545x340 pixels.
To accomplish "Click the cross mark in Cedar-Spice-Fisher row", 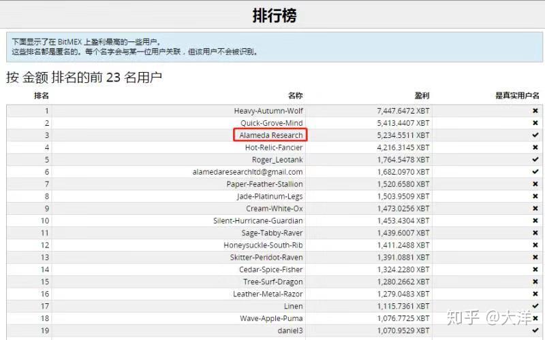I will (x=535, y=269).
